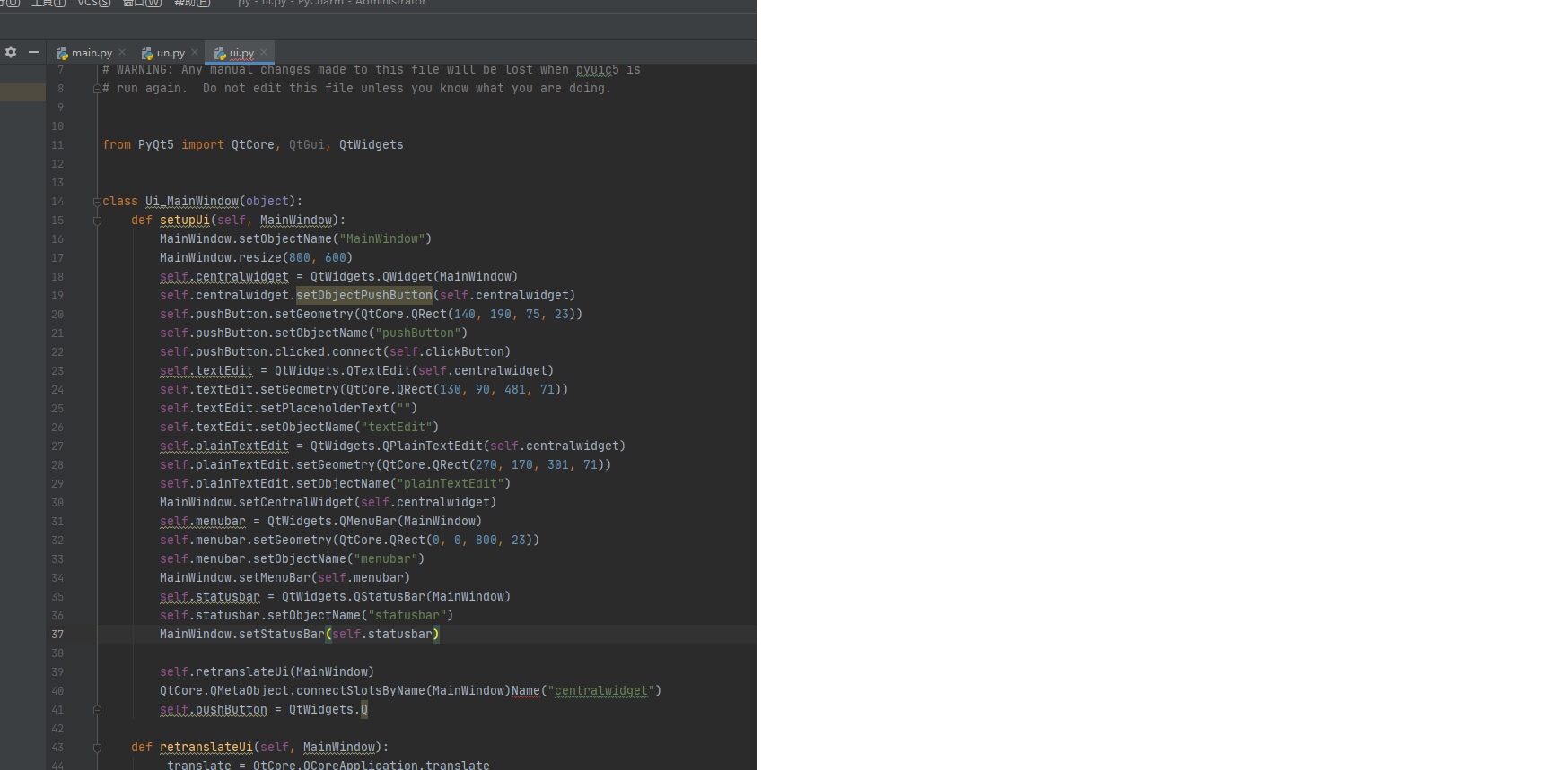The height and width of the screenshot is (770, 1558).
Task: Open the 帮助(H) help menu
Action: [x=192, y=4]
